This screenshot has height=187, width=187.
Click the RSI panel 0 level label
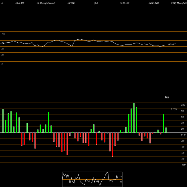click(x=2, y=64)
